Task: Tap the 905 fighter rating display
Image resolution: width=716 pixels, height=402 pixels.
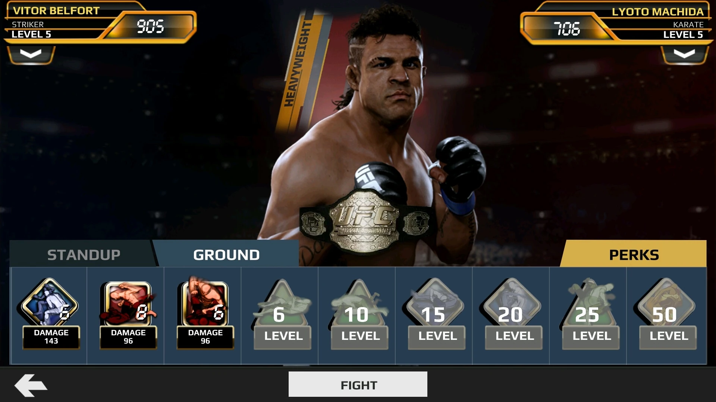Action: tap(150, 26)
